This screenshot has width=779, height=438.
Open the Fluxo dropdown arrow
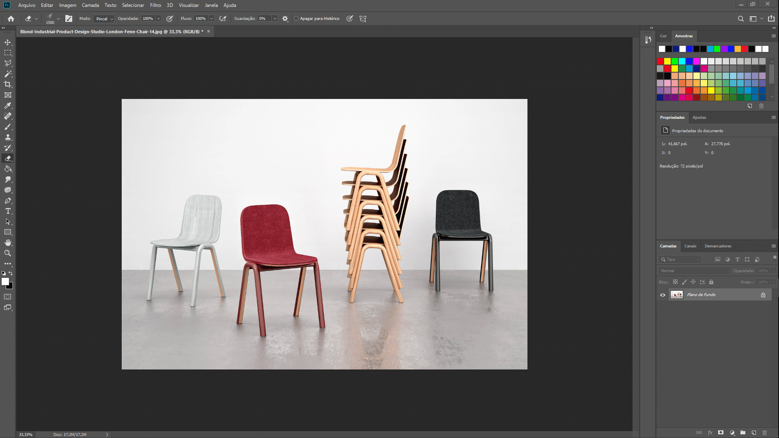pyautogui.click(x=211, y=19)
